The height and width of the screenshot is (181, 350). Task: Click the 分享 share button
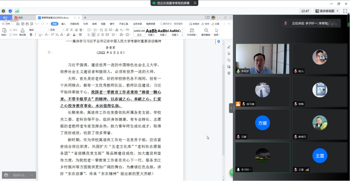215,24
